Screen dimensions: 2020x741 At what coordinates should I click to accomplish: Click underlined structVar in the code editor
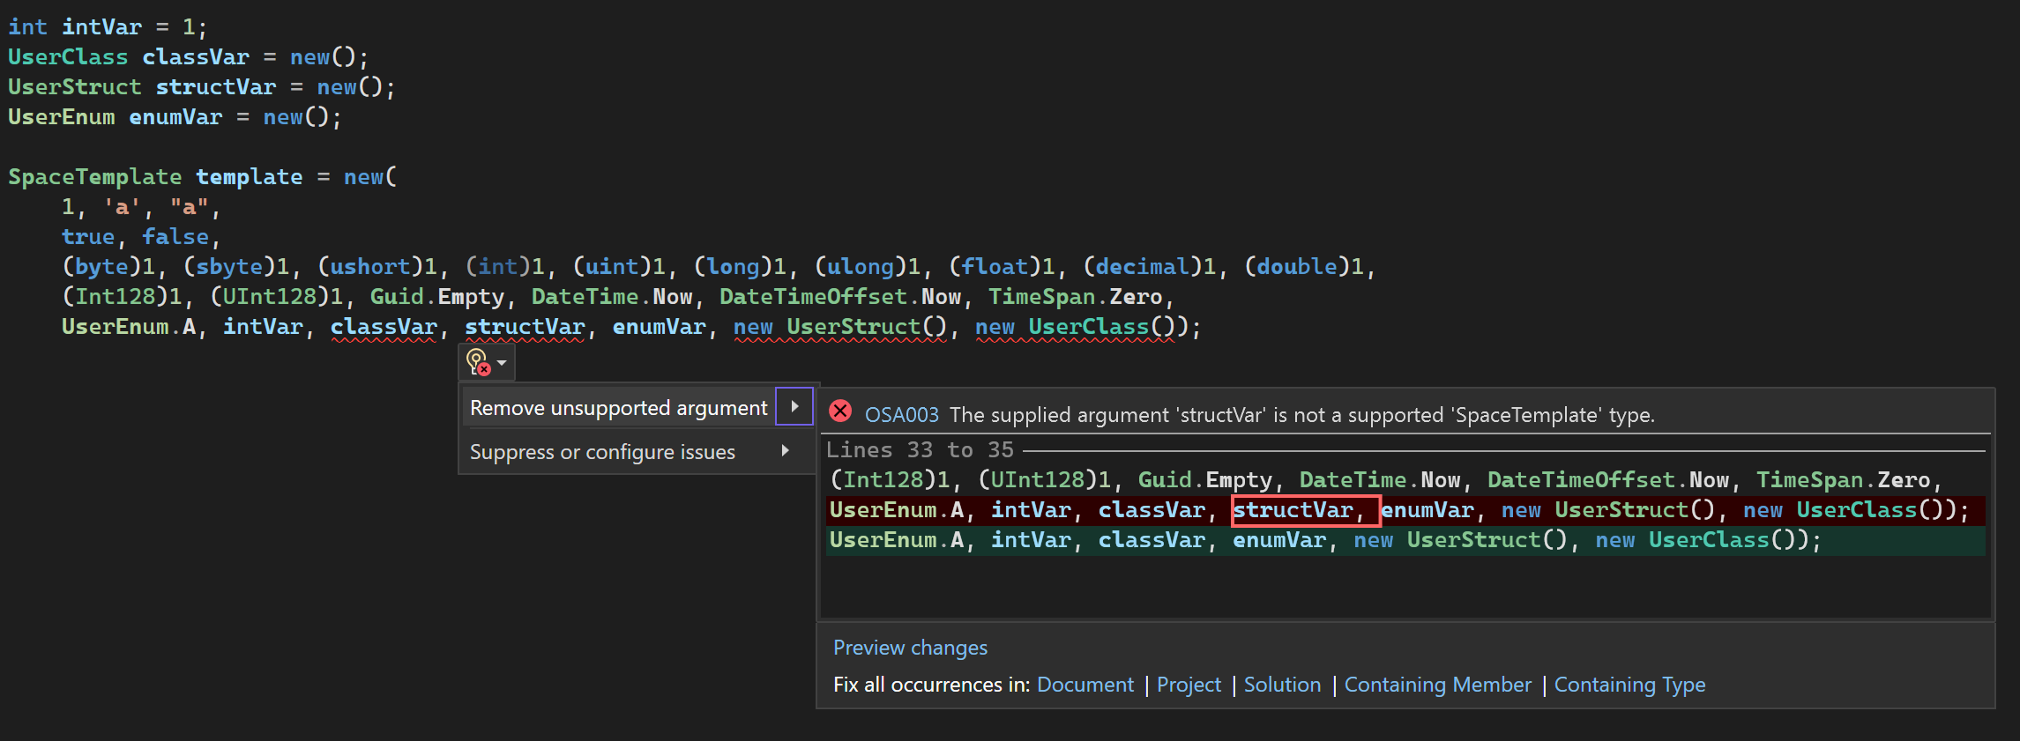[x=525, y=327]
